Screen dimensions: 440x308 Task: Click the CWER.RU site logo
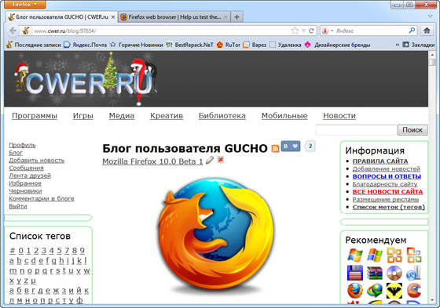click(x=86, y=78)
